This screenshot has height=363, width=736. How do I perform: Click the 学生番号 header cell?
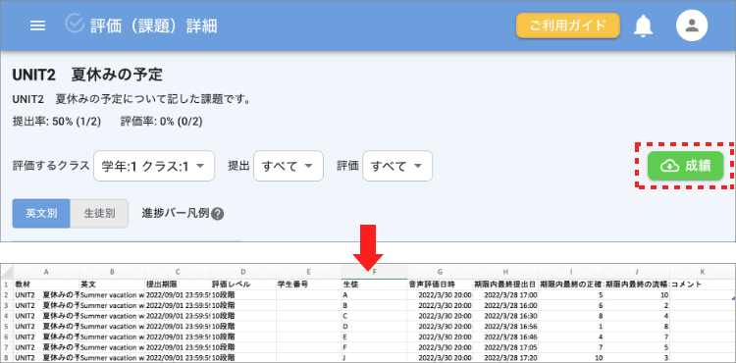(x=309, y=285)
